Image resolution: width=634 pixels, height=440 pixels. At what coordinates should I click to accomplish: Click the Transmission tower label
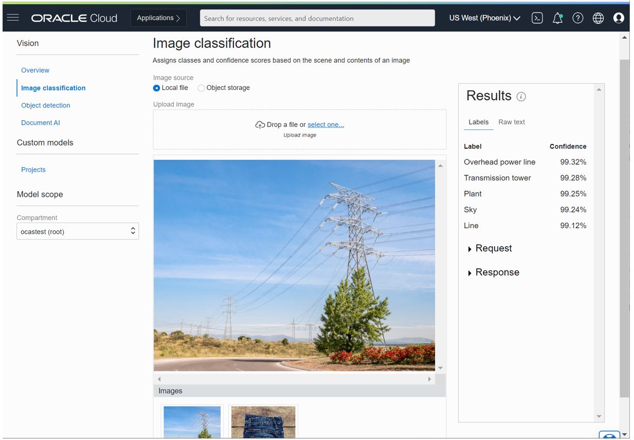[x=497, y=178]
